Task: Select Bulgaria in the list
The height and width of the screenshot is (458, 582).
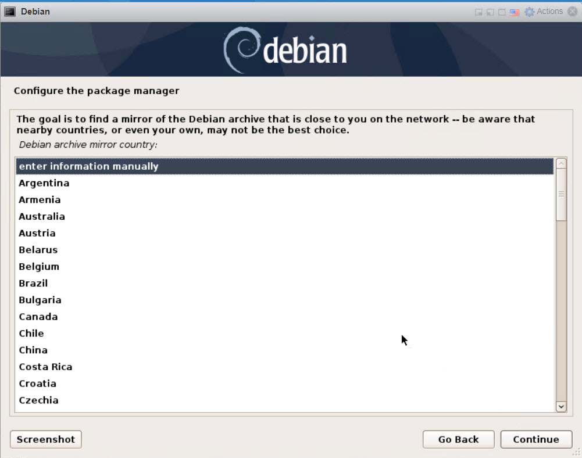Action: pyautogui.click(x=285, y=300)
